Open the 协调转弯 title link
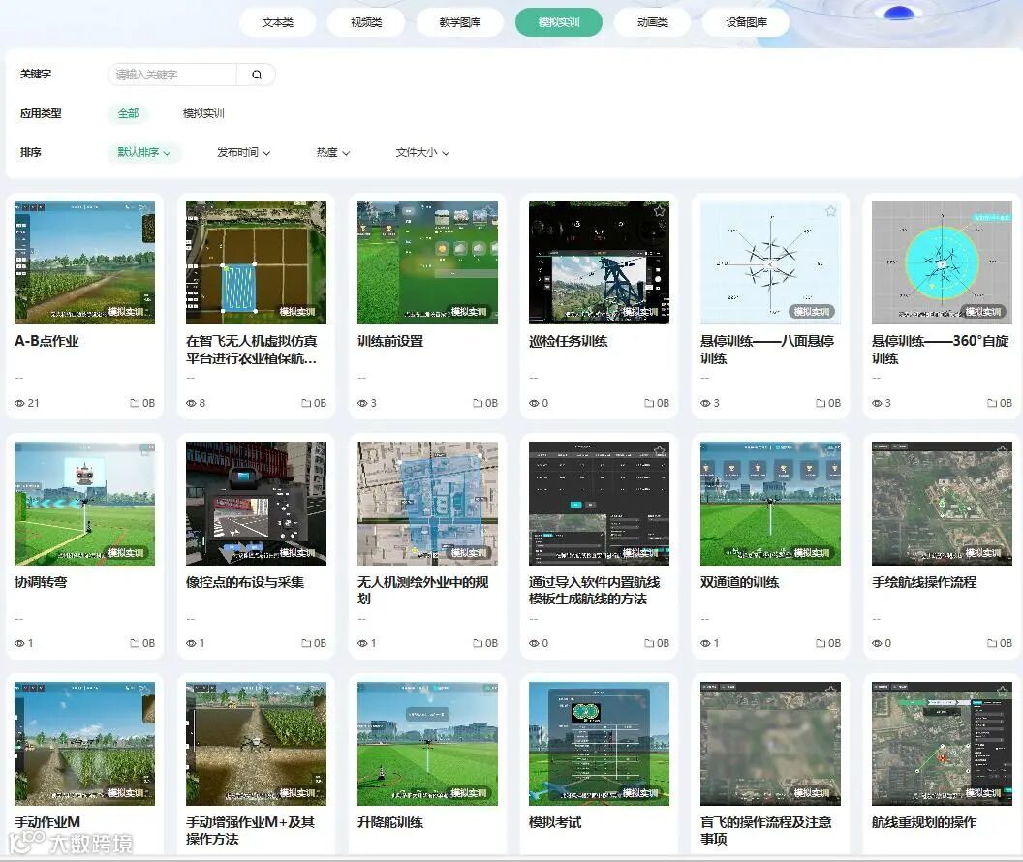This screenshot has height=862, width=1023. (x=41, y=582)
